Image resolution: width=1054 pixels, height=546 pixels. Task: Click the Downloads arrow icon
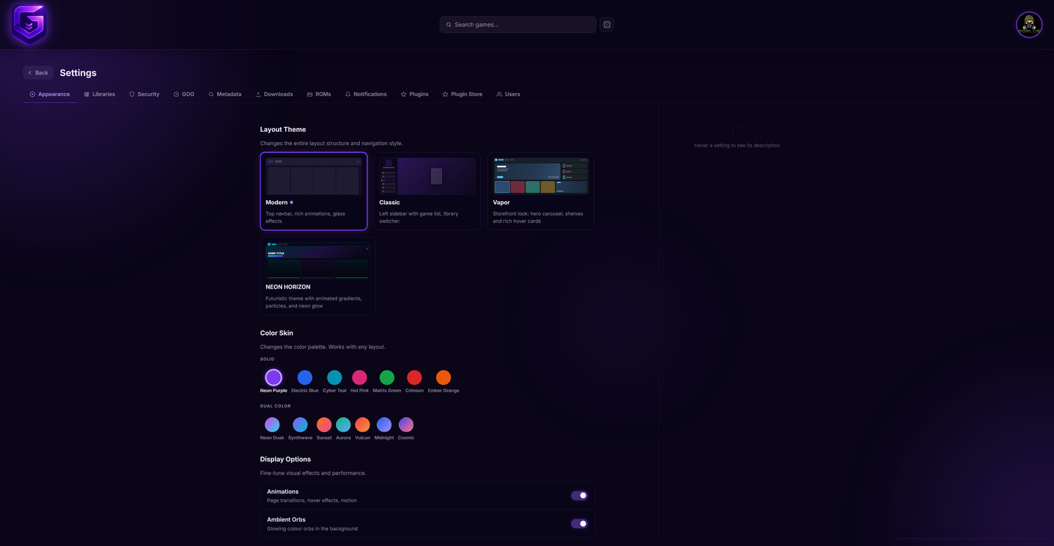point(258,94)
